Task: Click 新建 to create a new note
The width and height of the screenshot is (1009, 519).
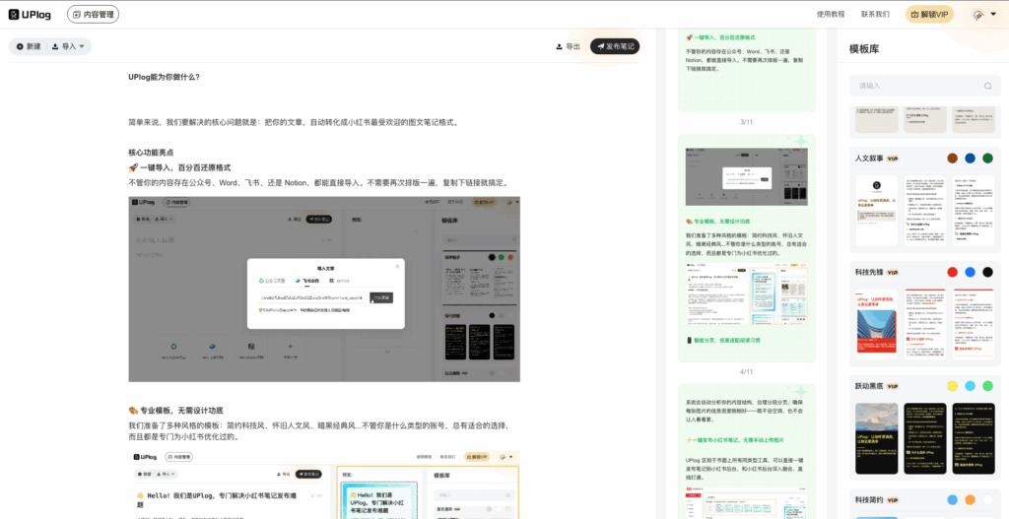Action: coord(29,46)
